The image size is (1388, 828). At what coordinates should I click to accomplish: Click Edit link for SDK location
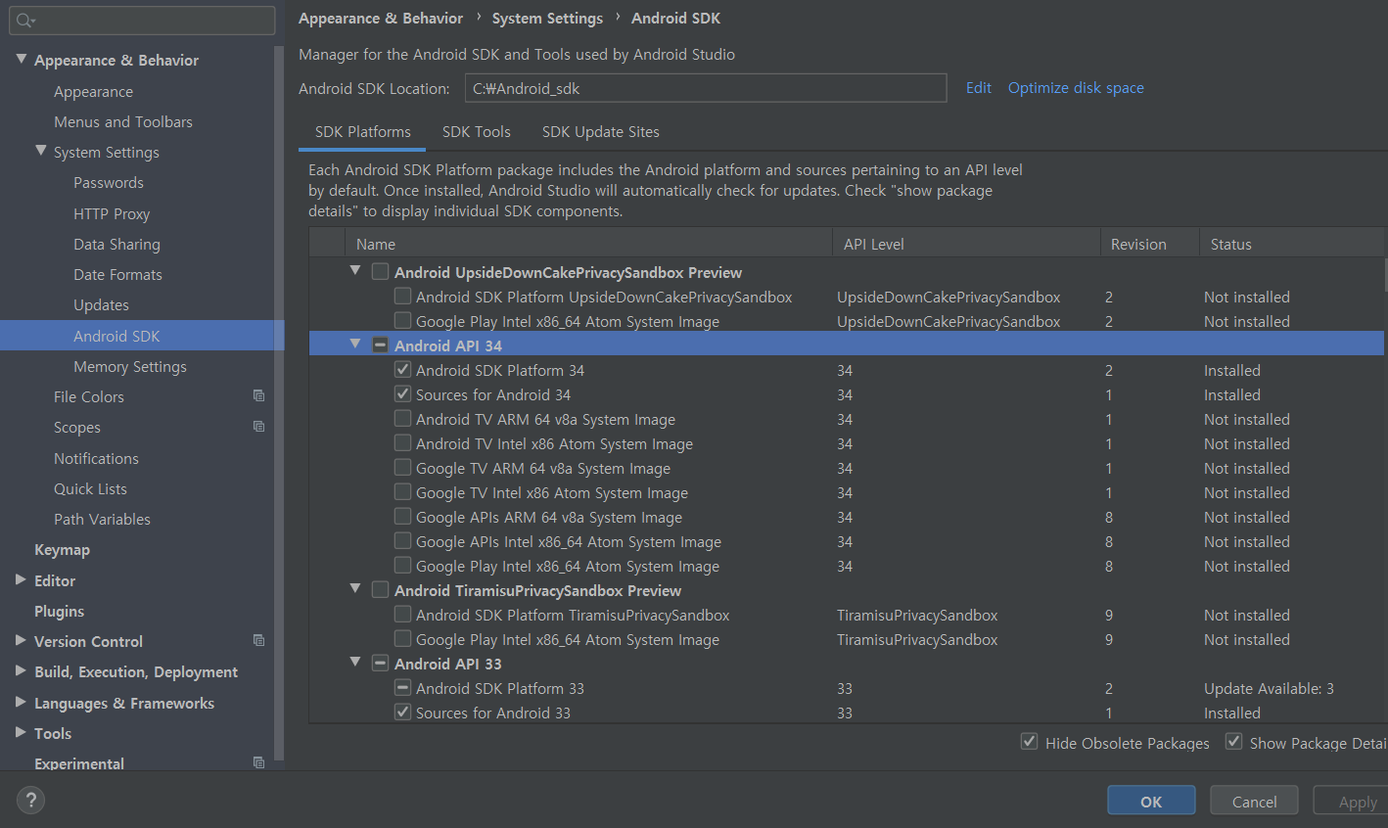pos(979,88)
